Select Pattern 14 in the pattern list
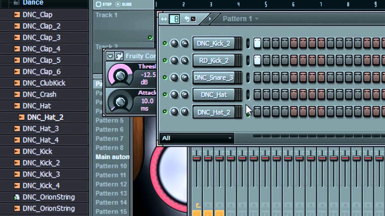385x216 pixels. pos(111,202)
